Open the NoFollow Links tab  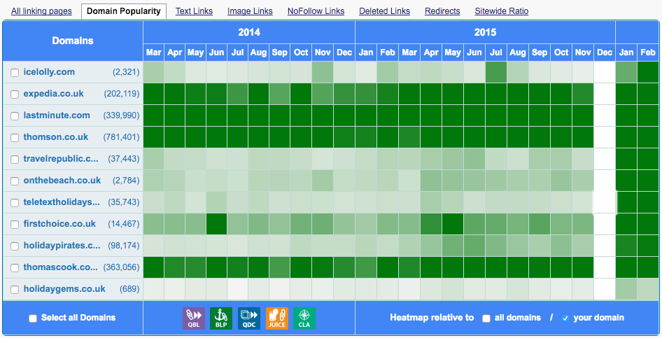tap(316, 11)
